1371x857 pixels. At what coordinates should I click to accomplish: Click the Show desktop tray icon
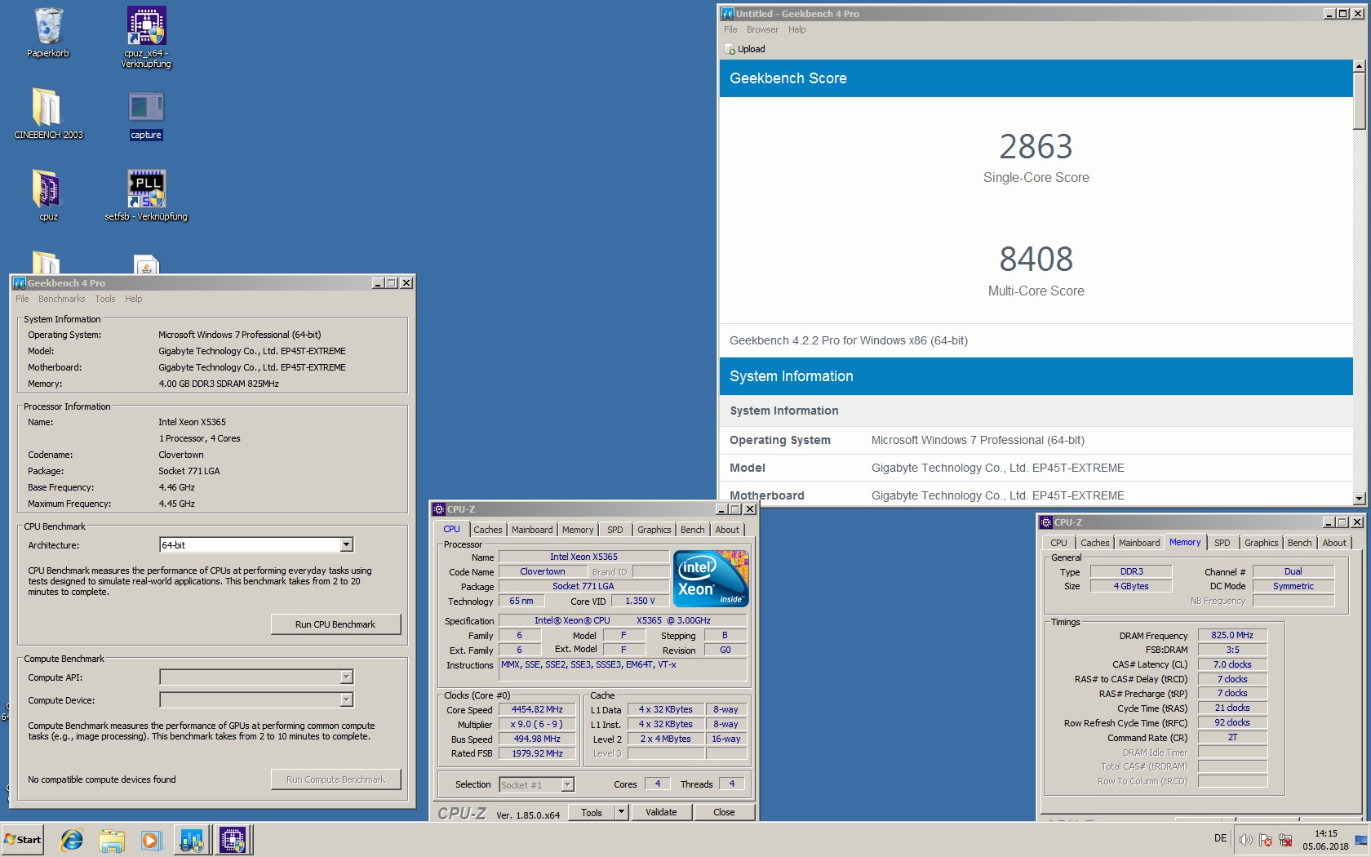pyautogui.click(x=1360, y=840)
